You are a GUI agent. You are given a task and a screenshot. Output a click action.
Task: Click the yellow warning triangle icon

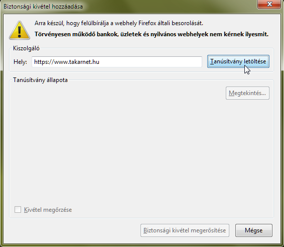point(20,30)
